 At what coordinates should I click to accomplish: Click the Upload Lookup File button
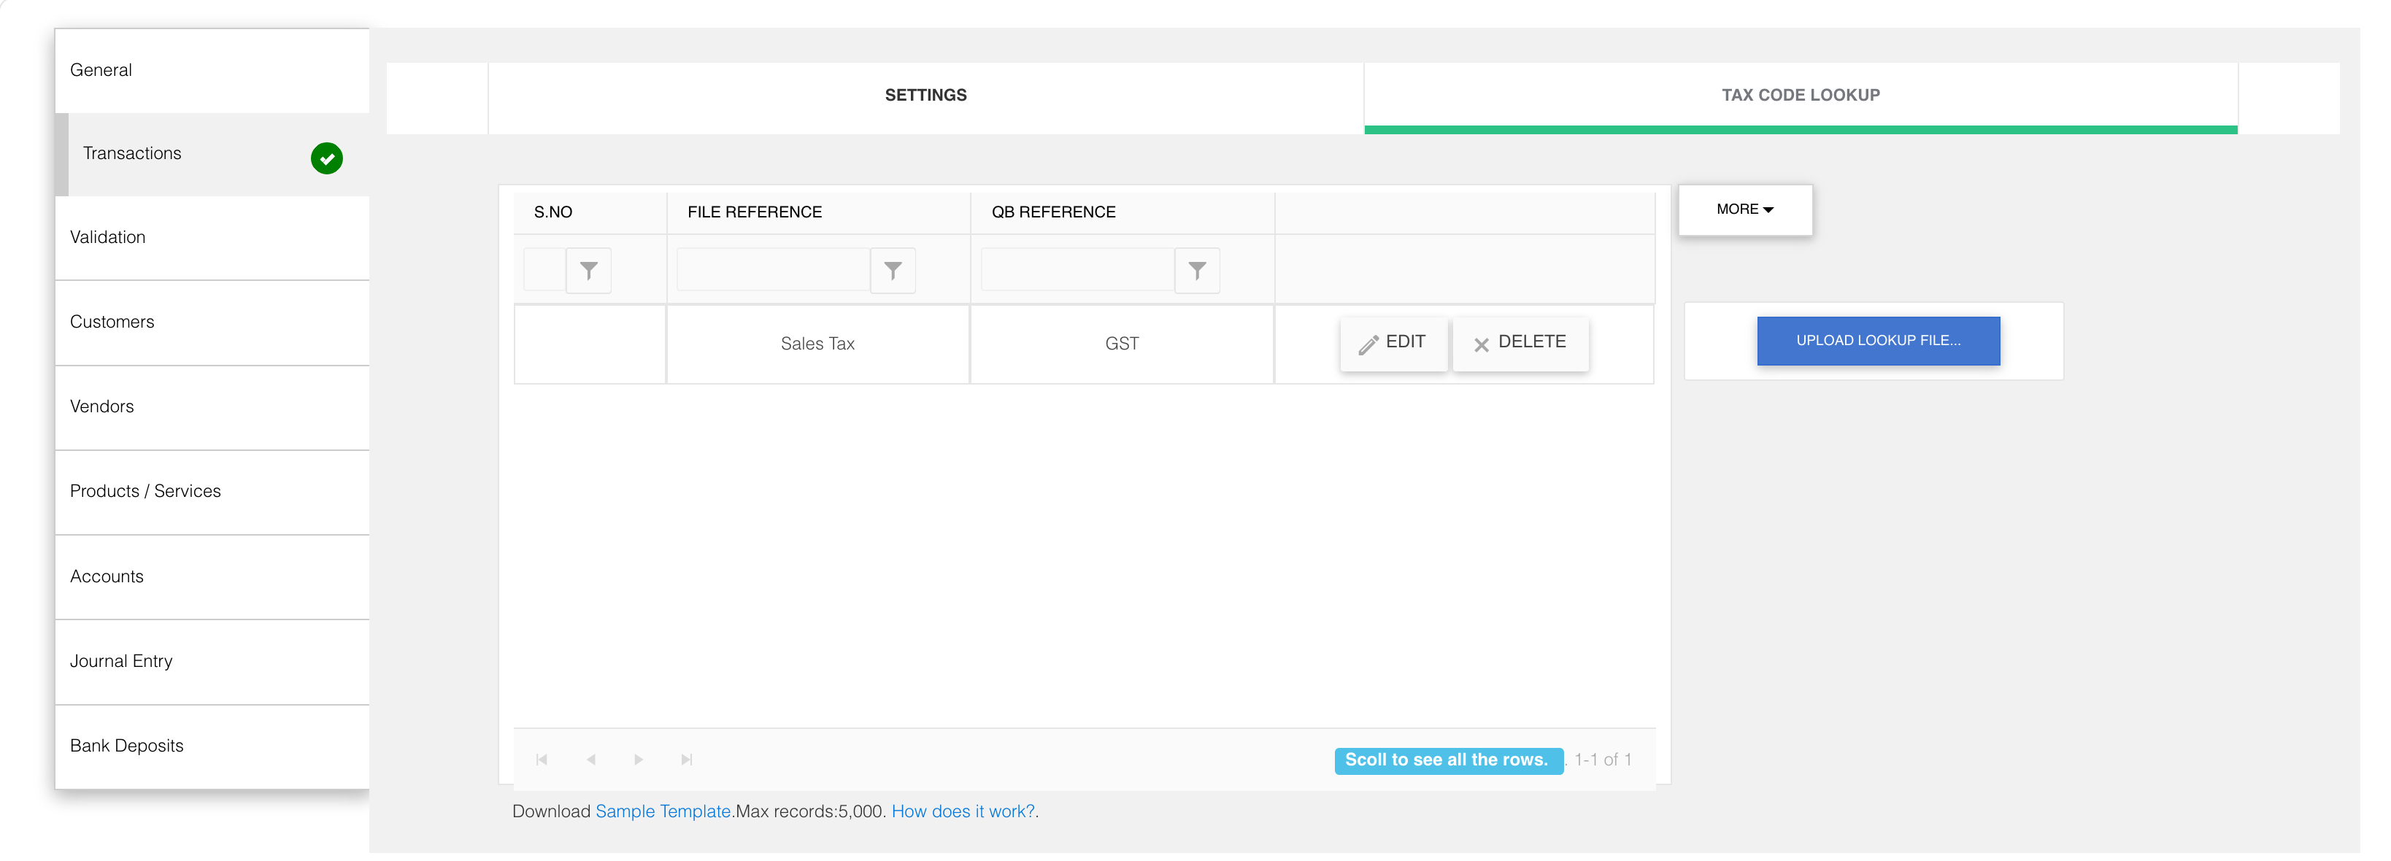[x=1878, y=341]
